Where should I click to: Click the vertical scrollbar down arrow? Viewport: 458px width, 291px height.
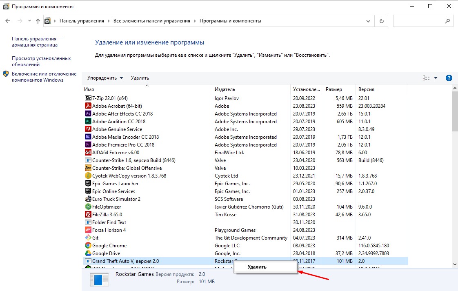[455, 264]
